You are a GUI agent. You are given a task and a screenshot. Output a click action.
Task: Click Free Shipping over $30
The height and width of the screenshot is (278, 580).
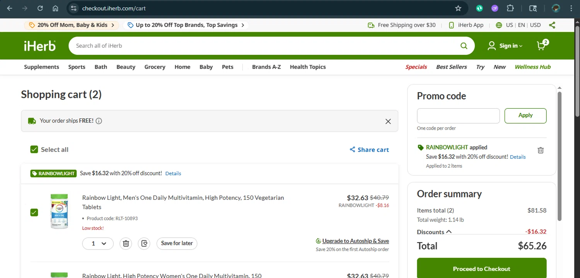[x=401, y=25]
